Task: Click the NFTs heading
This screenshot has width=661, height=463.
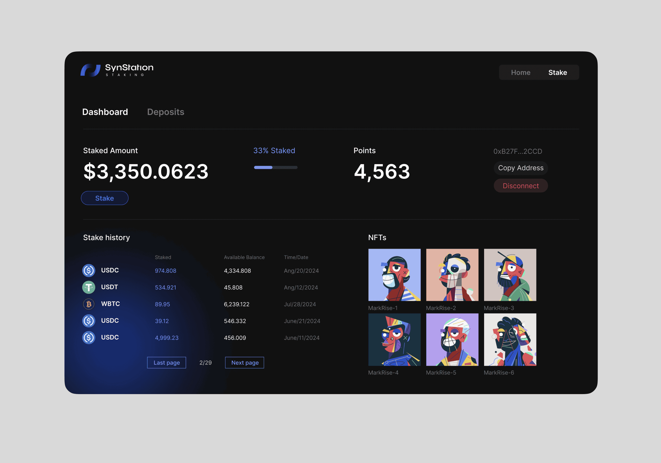Action: [377, 237]
